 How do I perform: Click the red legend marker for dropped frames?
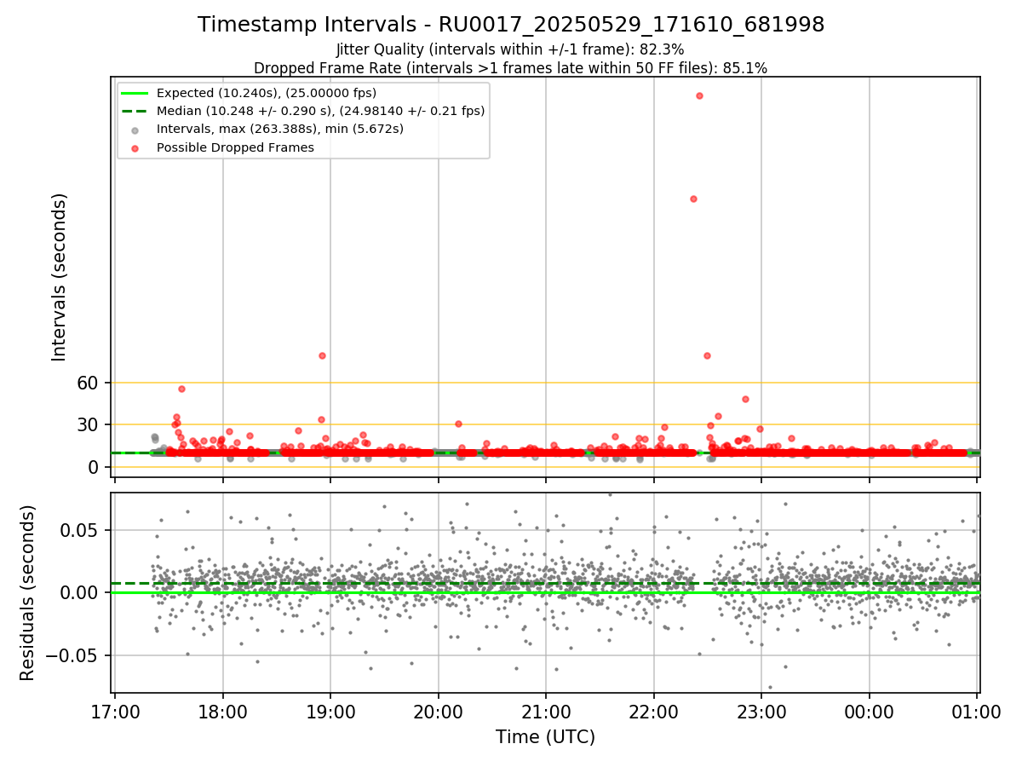click(x=136, y=148)
